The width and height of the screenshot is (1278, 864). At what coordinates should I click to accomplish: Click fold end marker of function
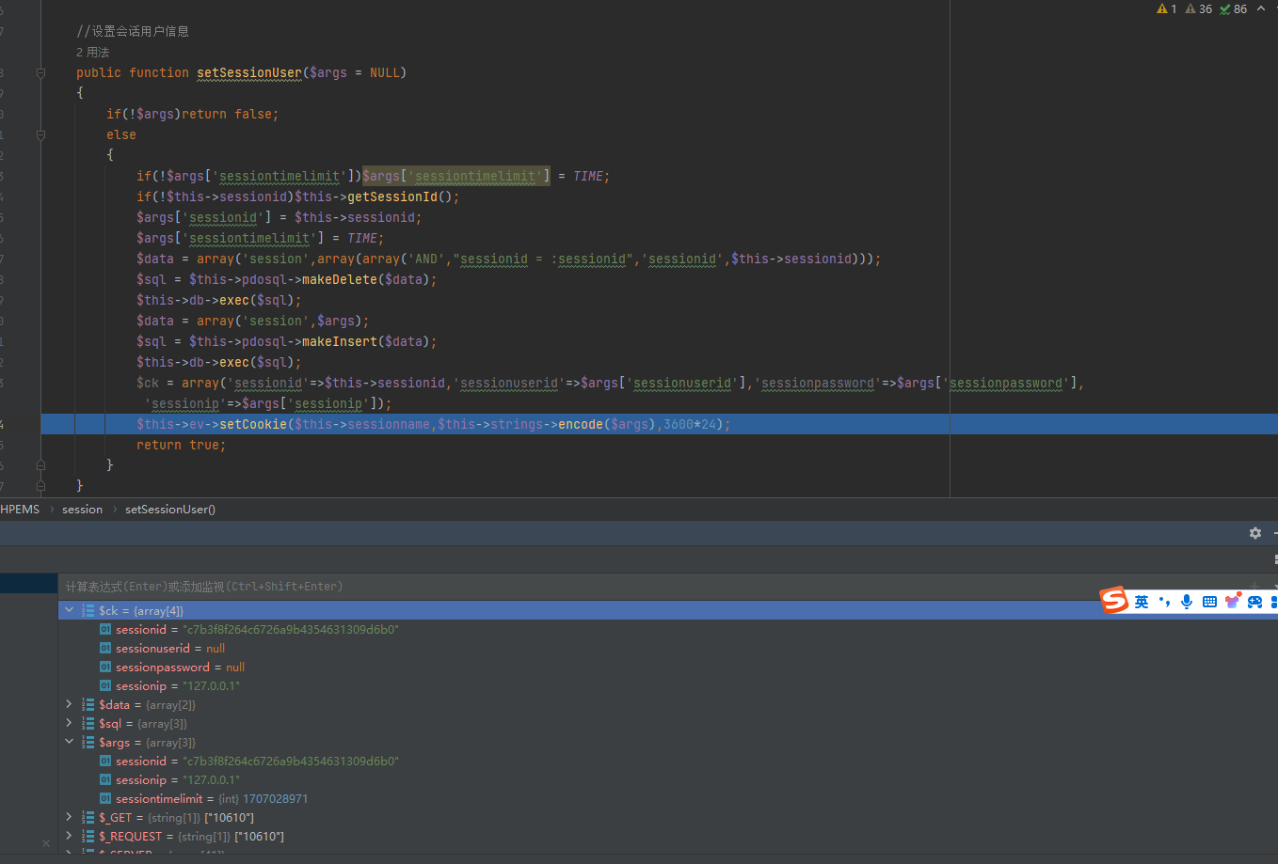coord(40,486)
